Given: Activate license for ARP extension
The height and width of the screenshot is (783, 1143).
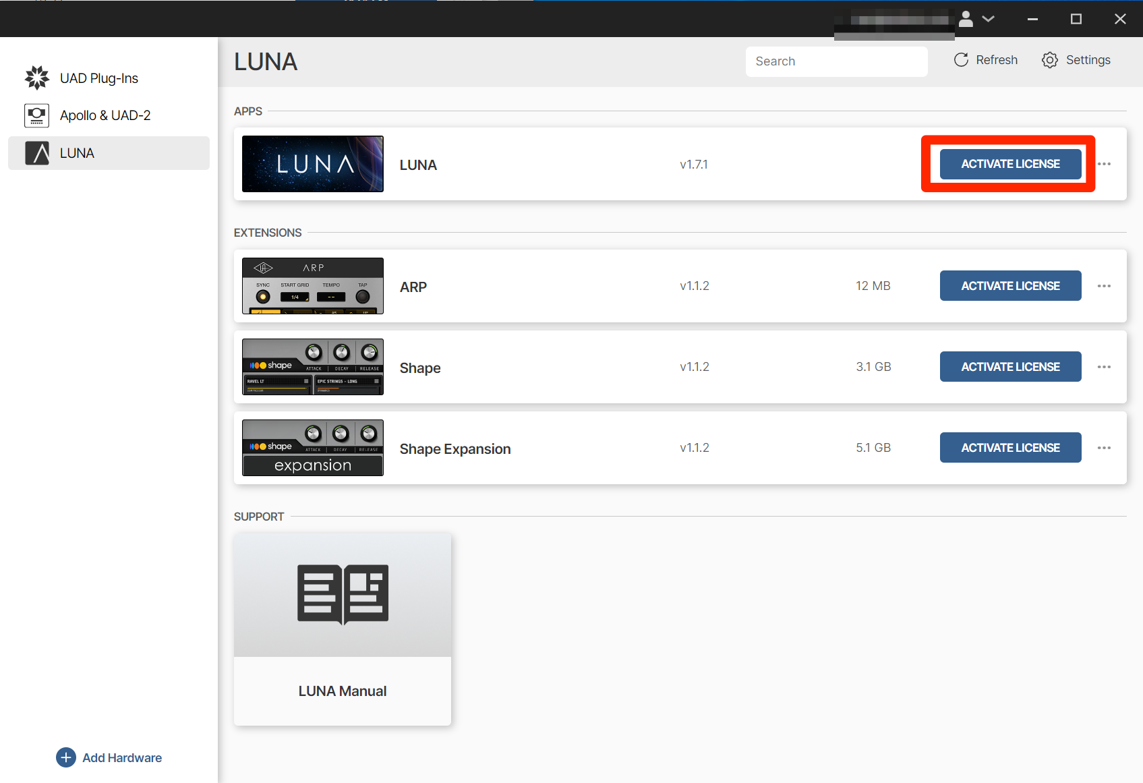Looking at the screenshot, I should [1010, 286].
